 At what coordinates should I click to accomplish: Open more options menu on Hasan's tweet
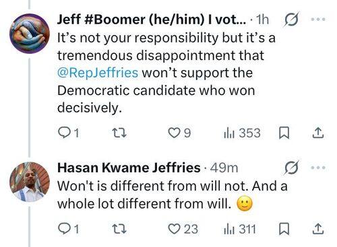pyautogui.click(x=318, y=168)
